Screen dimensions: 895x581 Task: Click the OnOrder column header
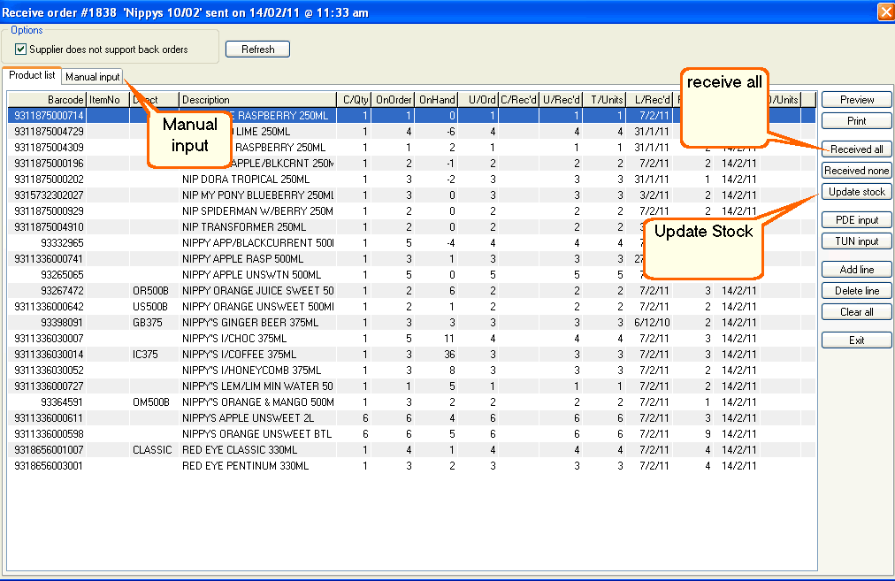coord(393,100)
